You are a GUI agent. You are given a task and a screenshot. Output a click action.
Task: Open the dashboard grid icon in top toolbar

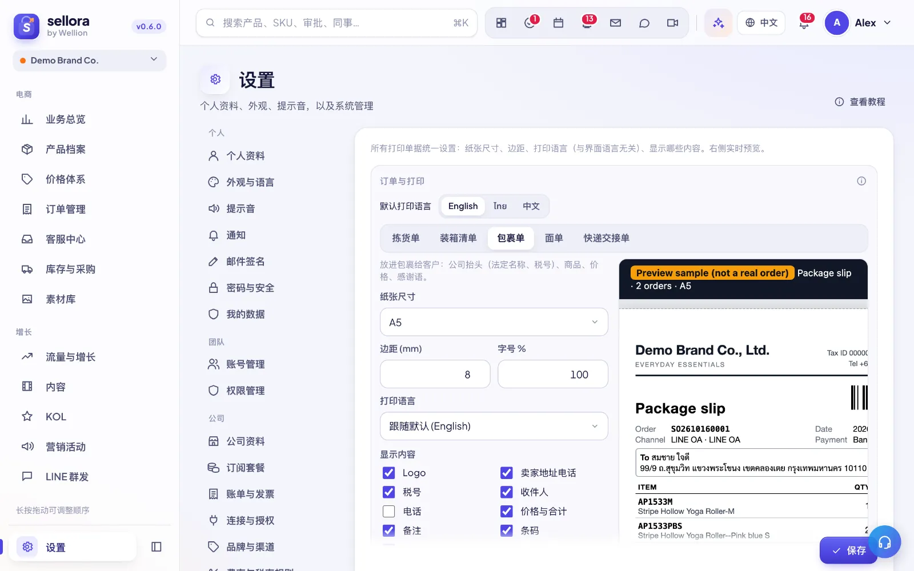point(501,23)
